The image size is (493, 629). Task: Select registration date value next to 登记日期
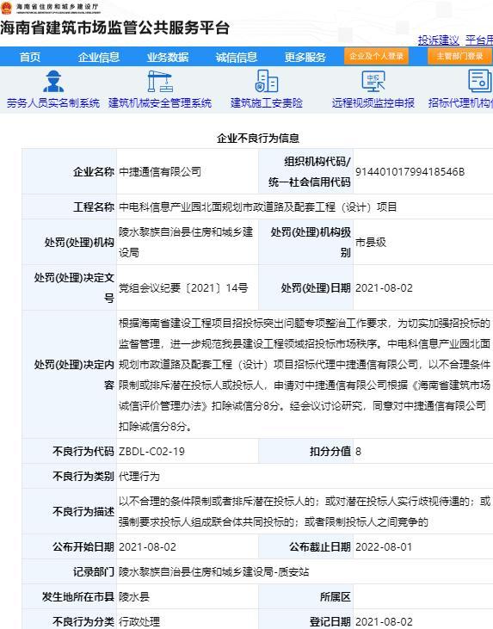(384, 622)
